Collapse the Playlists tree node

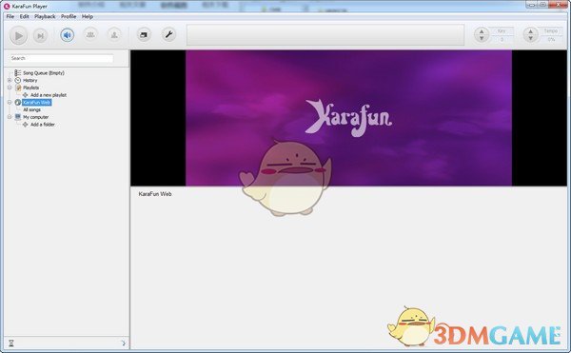(x=10, y=88)
